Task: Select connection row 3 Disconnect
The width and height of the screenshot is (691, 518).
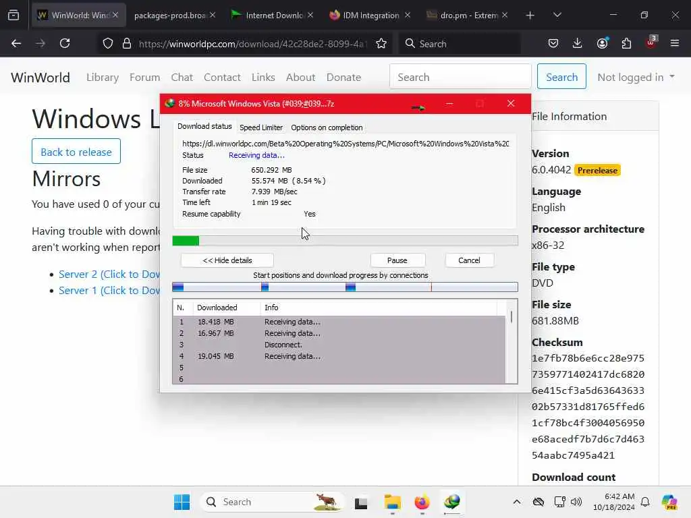Action: (339, 345)
